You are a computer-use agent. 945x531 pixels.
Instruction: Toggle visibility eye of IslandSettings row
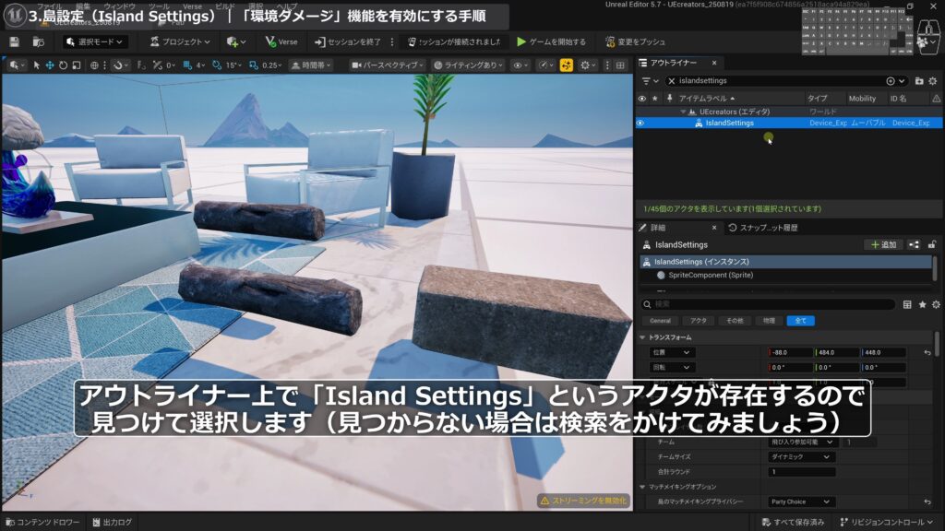[640, 123]
